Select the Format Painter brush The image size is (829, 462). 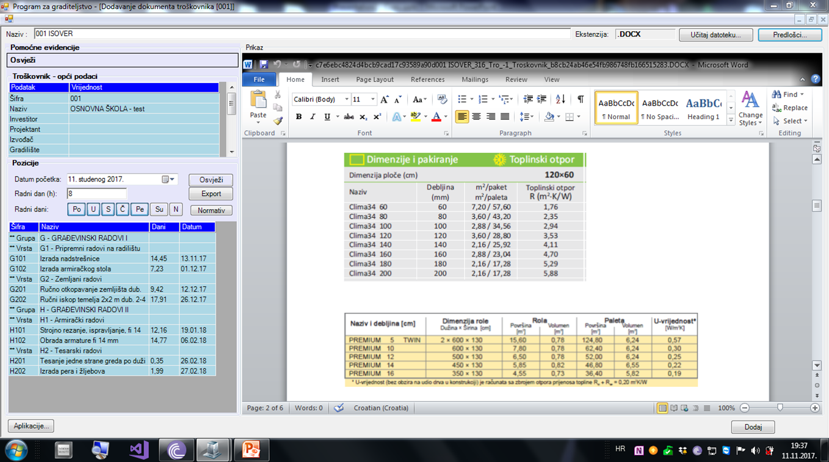[278, 120]
